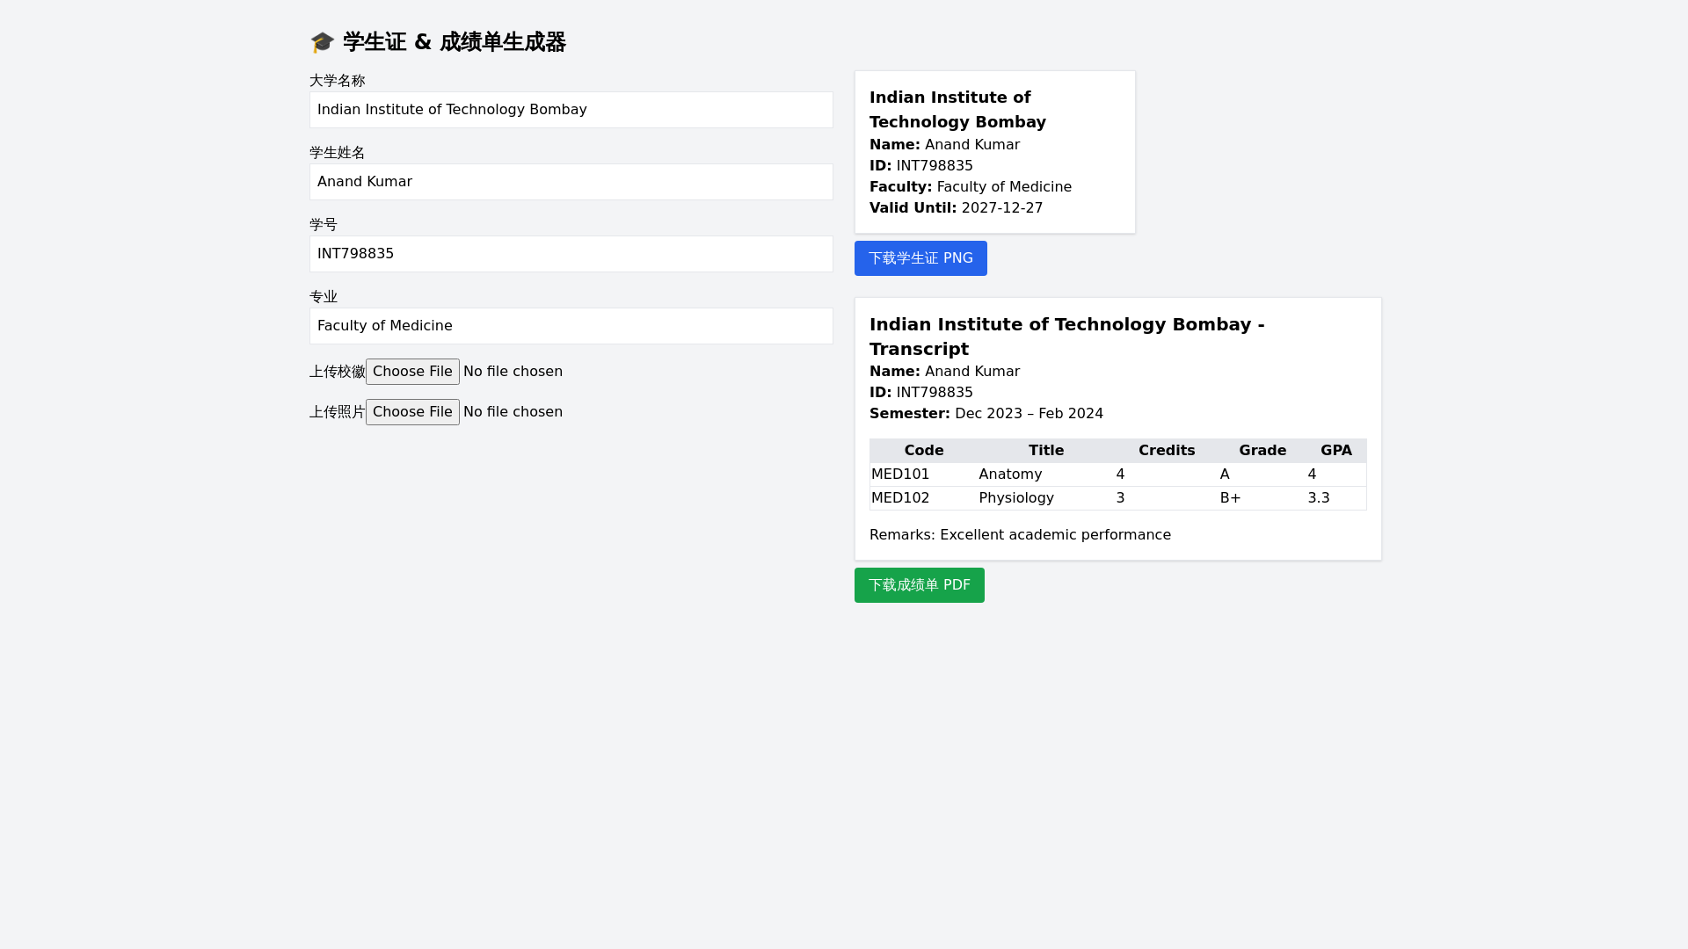
Task: Click the grade A cell
Action: [1262, 474]
